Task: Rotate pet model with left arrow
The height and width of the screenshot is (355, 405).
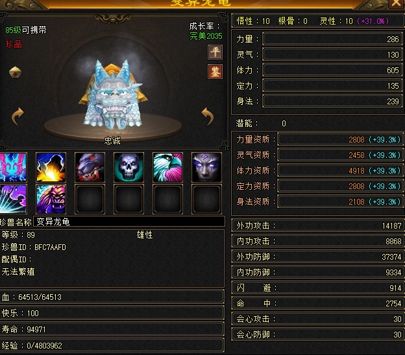Action: pyautogui.click(x=18, y=117)
